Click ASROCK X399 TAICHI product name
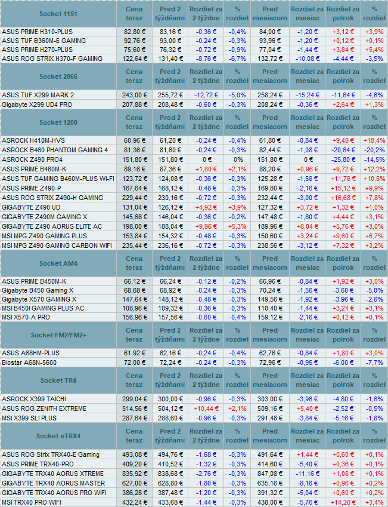 coord(34,399)
